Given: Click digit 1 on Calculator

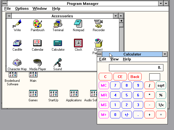Looking at the screenshot, I should coord(115,105).
